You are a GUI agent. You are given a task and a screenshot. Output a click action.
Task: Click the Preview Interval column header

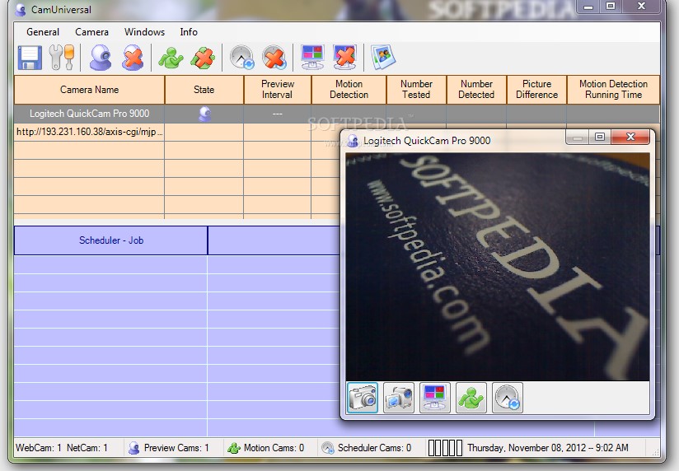pos(278,90)
